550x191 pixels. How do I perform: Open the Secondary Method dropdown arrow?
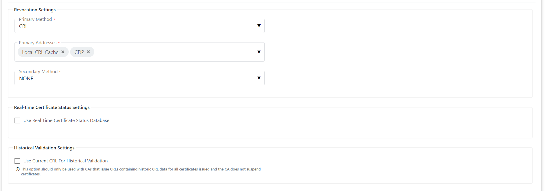(259, 78)
